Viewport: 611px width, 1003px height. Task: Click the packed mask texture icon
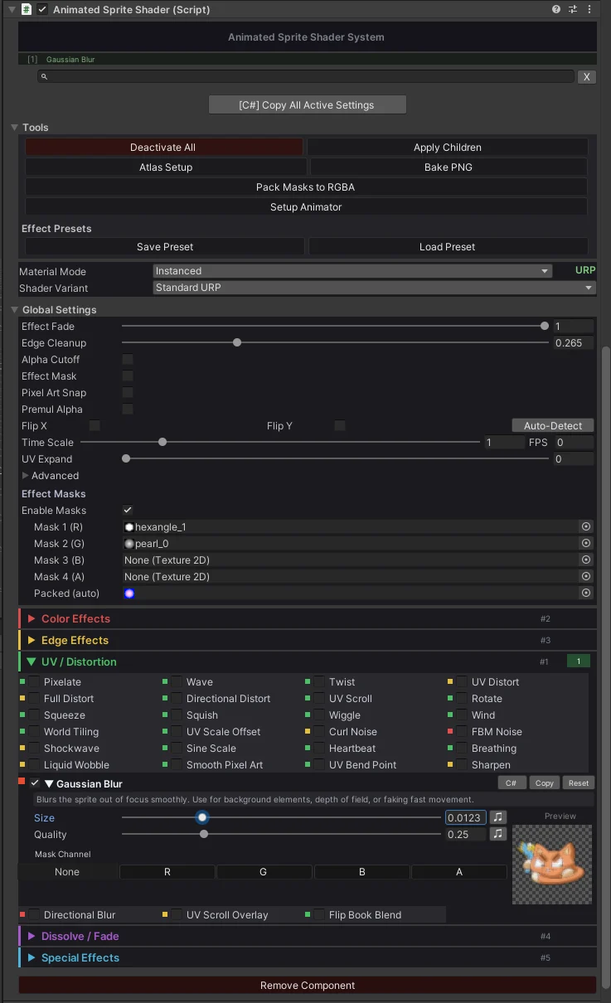129,593
